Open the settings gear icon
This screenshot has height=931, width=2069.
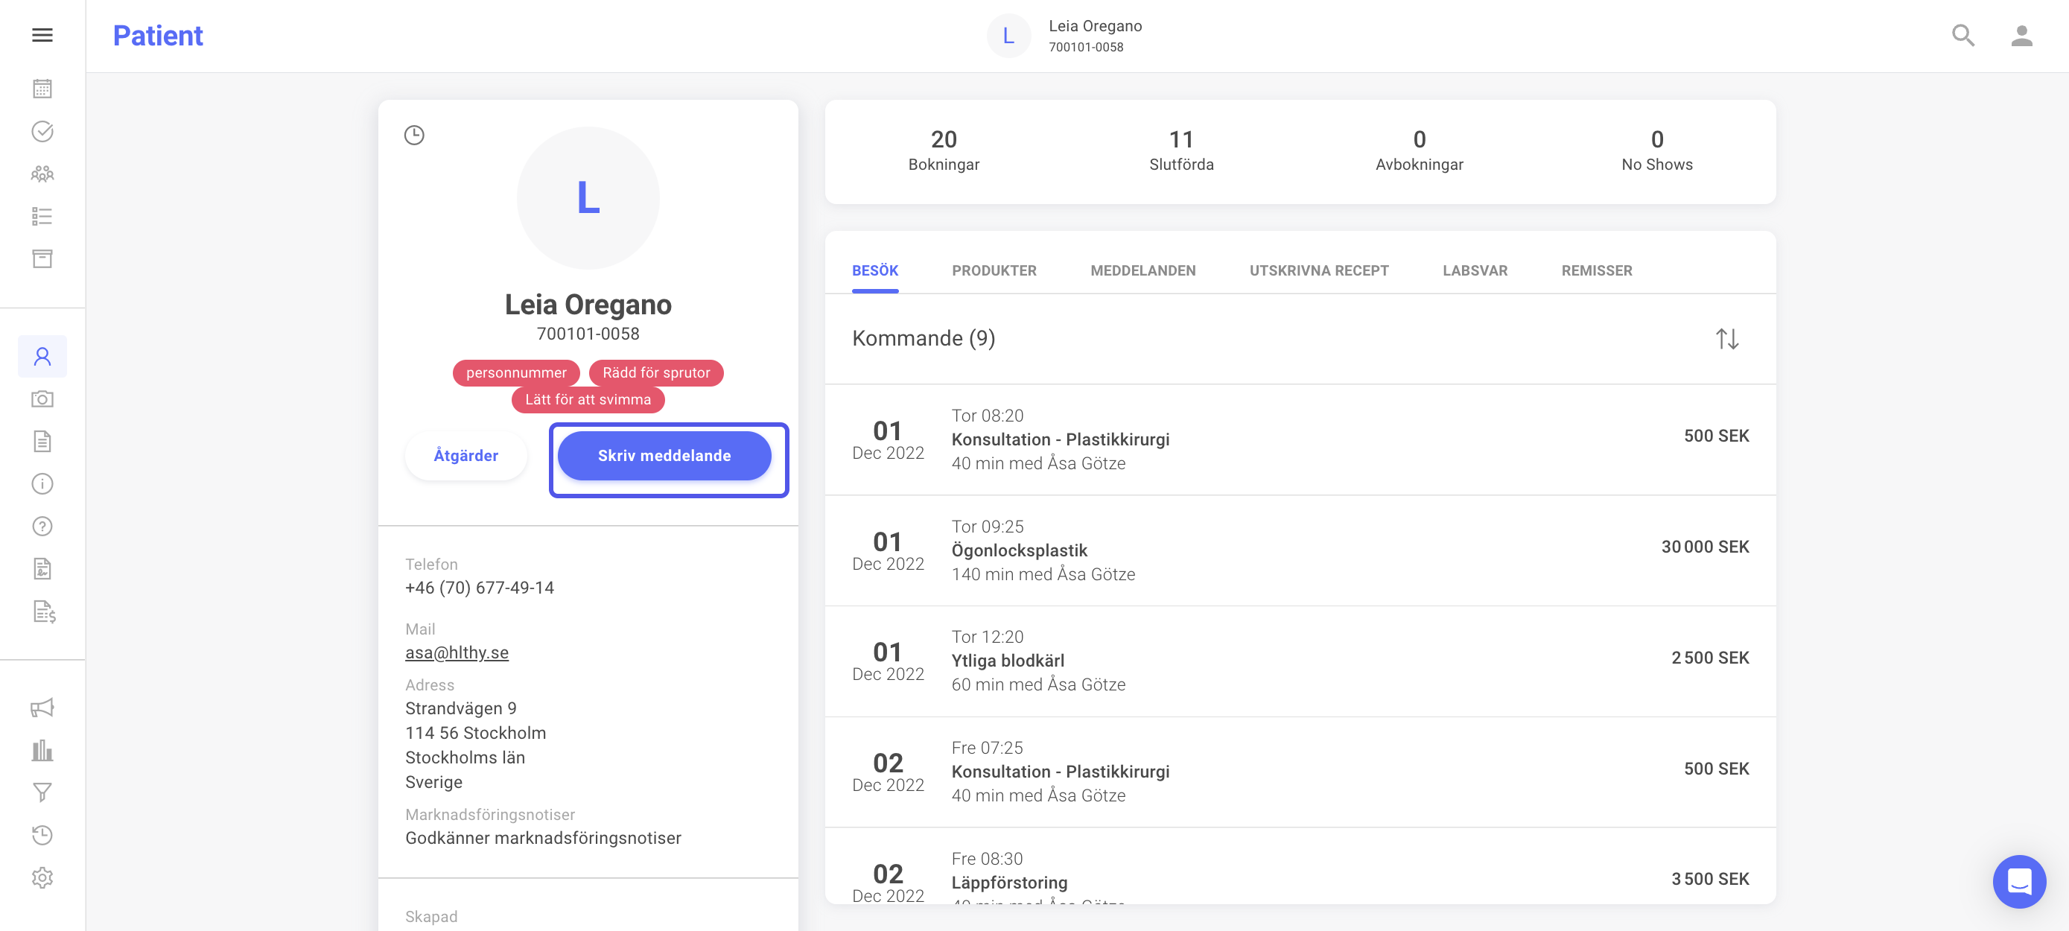pyautogui.click(x=42, y=878)
